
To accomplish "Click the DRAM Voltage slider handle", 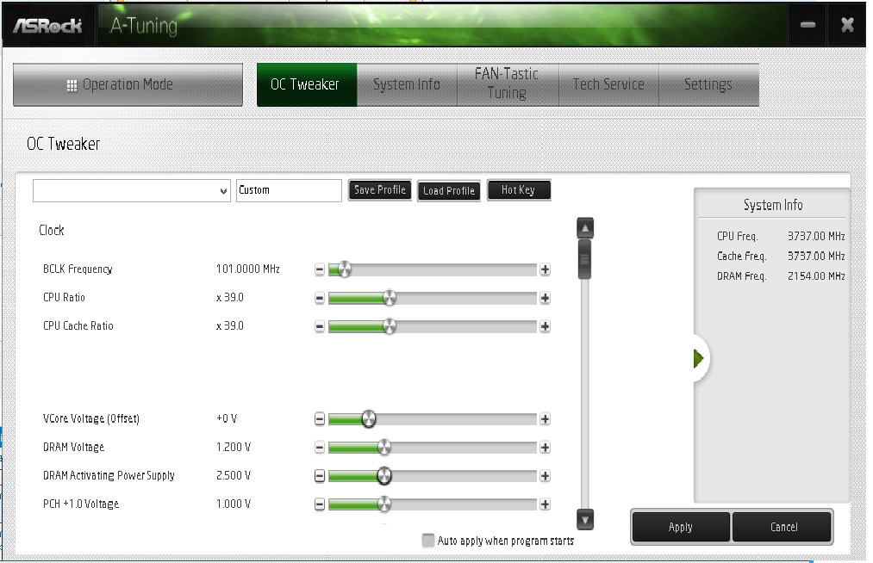I will (x=384, y=448).
